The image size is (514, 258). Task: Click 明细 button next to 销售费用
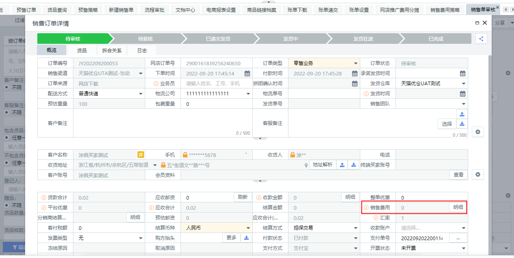click(458, 207)
